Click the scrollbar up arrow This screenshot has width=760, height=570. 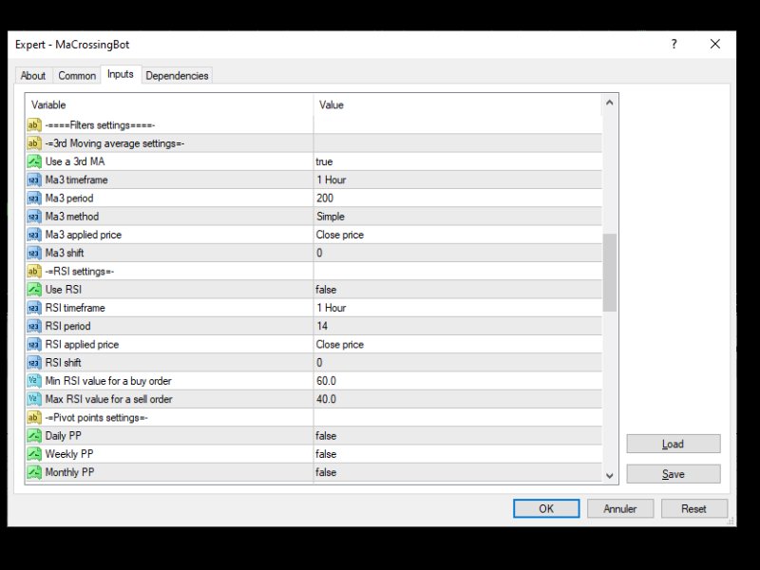click(x=610, y=103)
